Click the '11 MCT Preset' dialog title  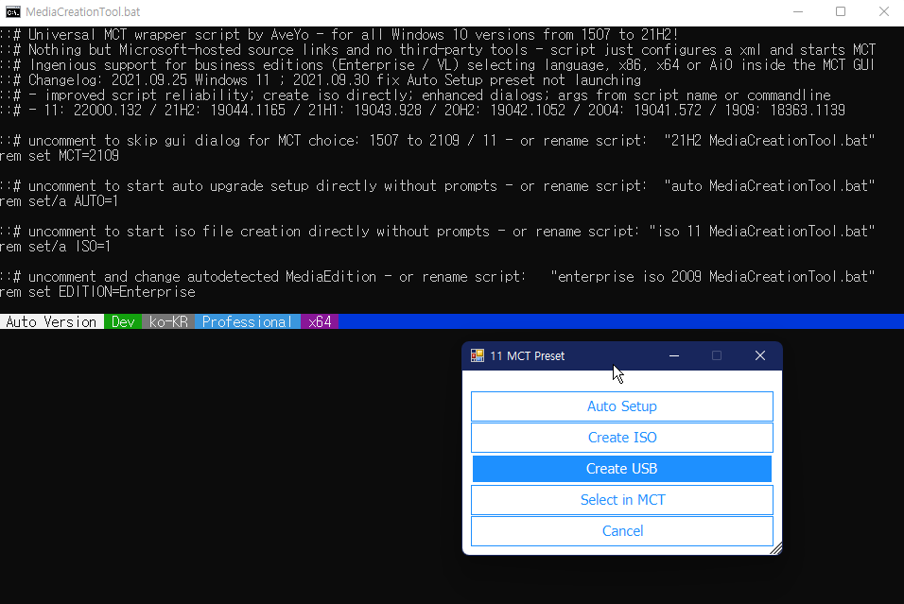[527, 356]
